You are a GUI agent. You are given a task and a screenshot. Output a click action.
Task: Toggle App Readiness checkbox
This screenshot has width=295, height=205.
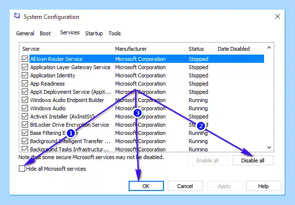click(25, 84)
